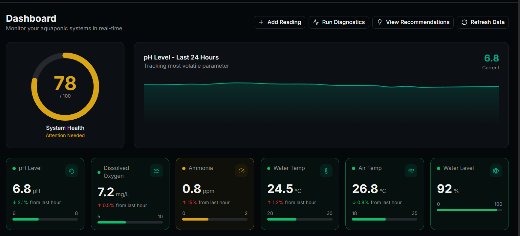Screen dimensions: 520x236
Task: Click the Water Temp range bar
Action: 300,219
